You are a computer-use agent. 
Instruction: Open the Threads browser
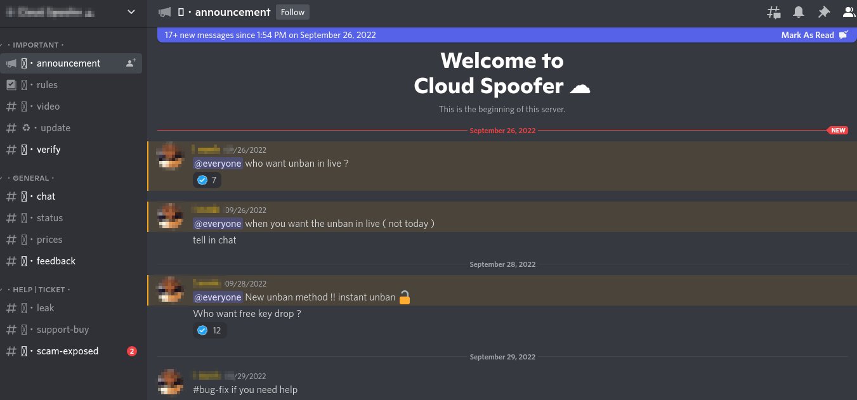coord(773,11)
